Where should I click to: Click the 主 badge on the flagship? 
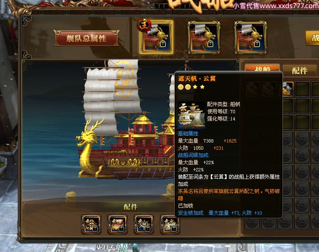click(144, 25)
